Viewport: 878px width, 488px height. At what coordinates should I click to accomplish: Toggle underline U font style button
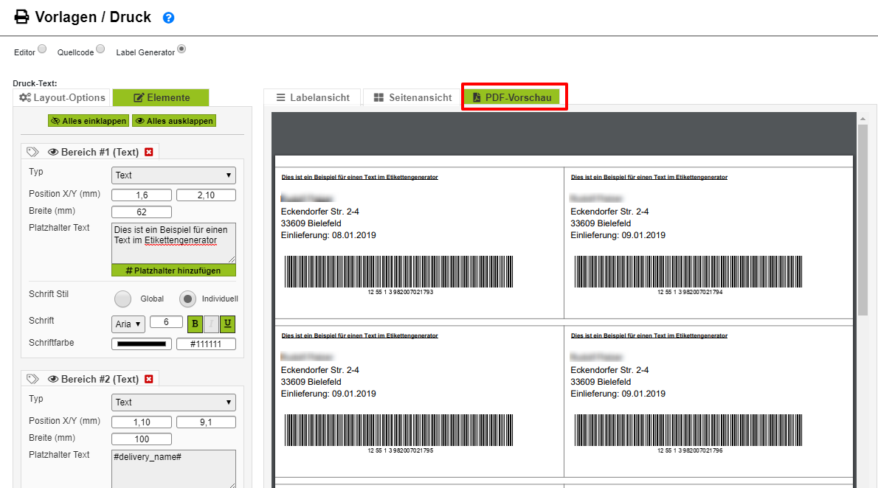click(227, 324)
